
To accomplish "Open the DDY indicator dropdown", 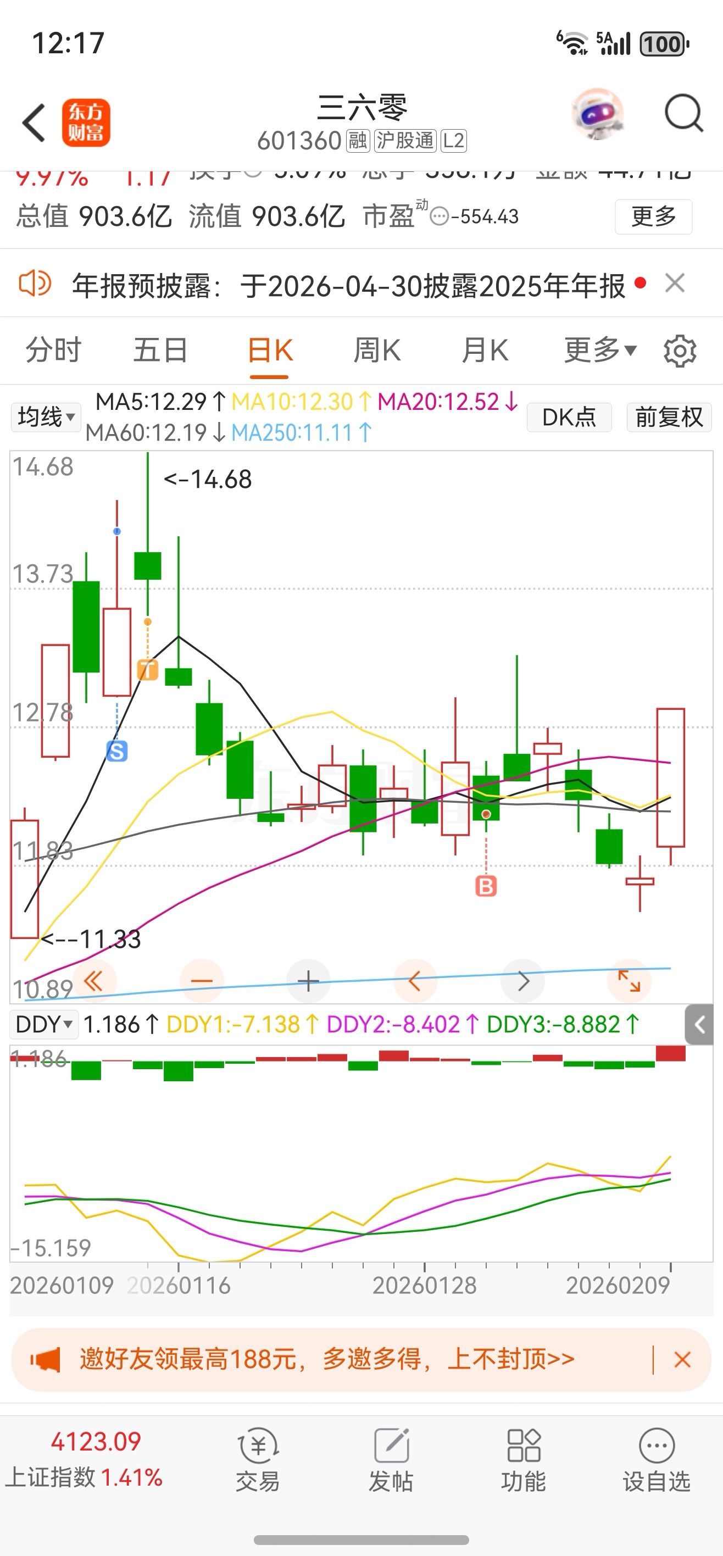I will pos(44,1025).
